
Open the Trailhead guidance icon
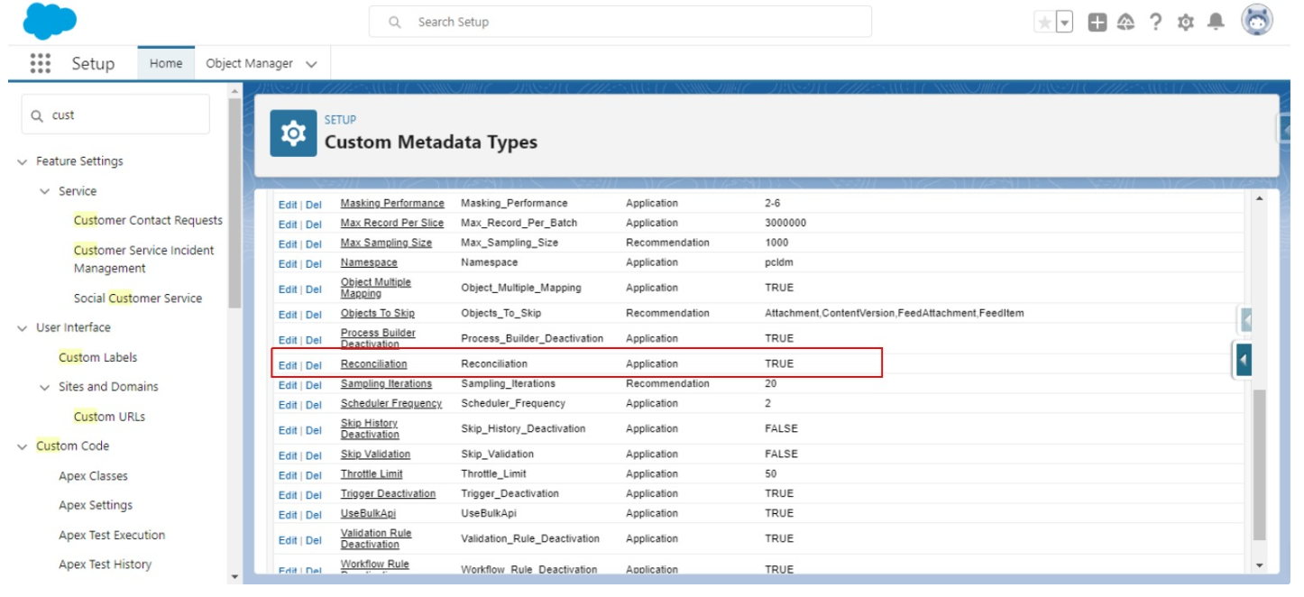coord(1125,23)
